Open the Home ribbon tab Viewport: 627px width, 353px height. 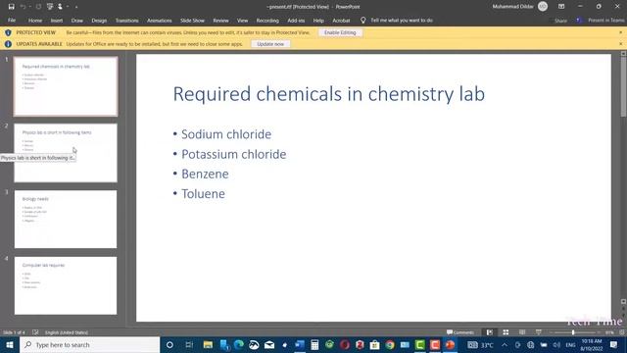click(35, 21)
